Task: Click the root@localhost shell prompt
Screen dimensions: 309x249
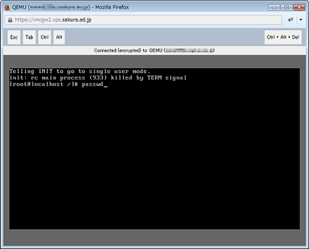Action: pyautogui.click(x=43, y=84)
